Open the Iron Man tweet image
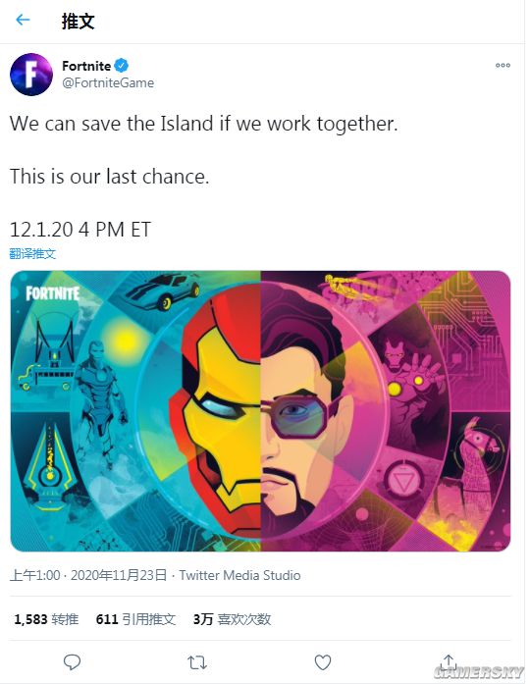Image resolution: width=530 pixels, height=684 pixels. click(260, 411)
